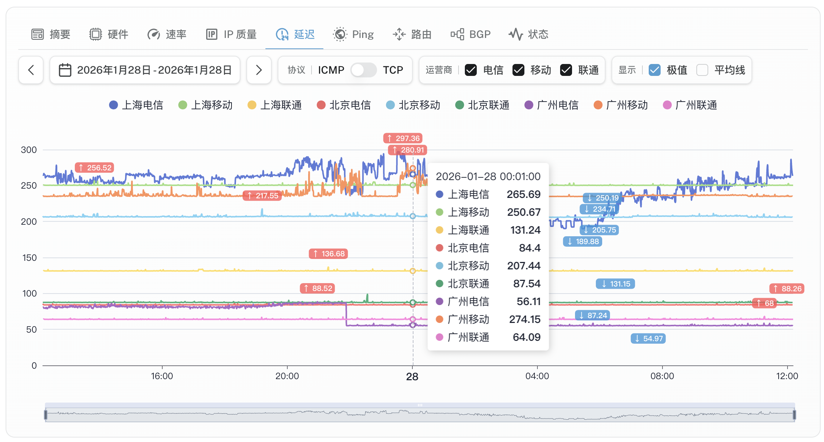Click the 路由 routing icon
Image resolution: width=824 pixels, height=442 pixels.
pyautogui.click(x=399, y=34)
